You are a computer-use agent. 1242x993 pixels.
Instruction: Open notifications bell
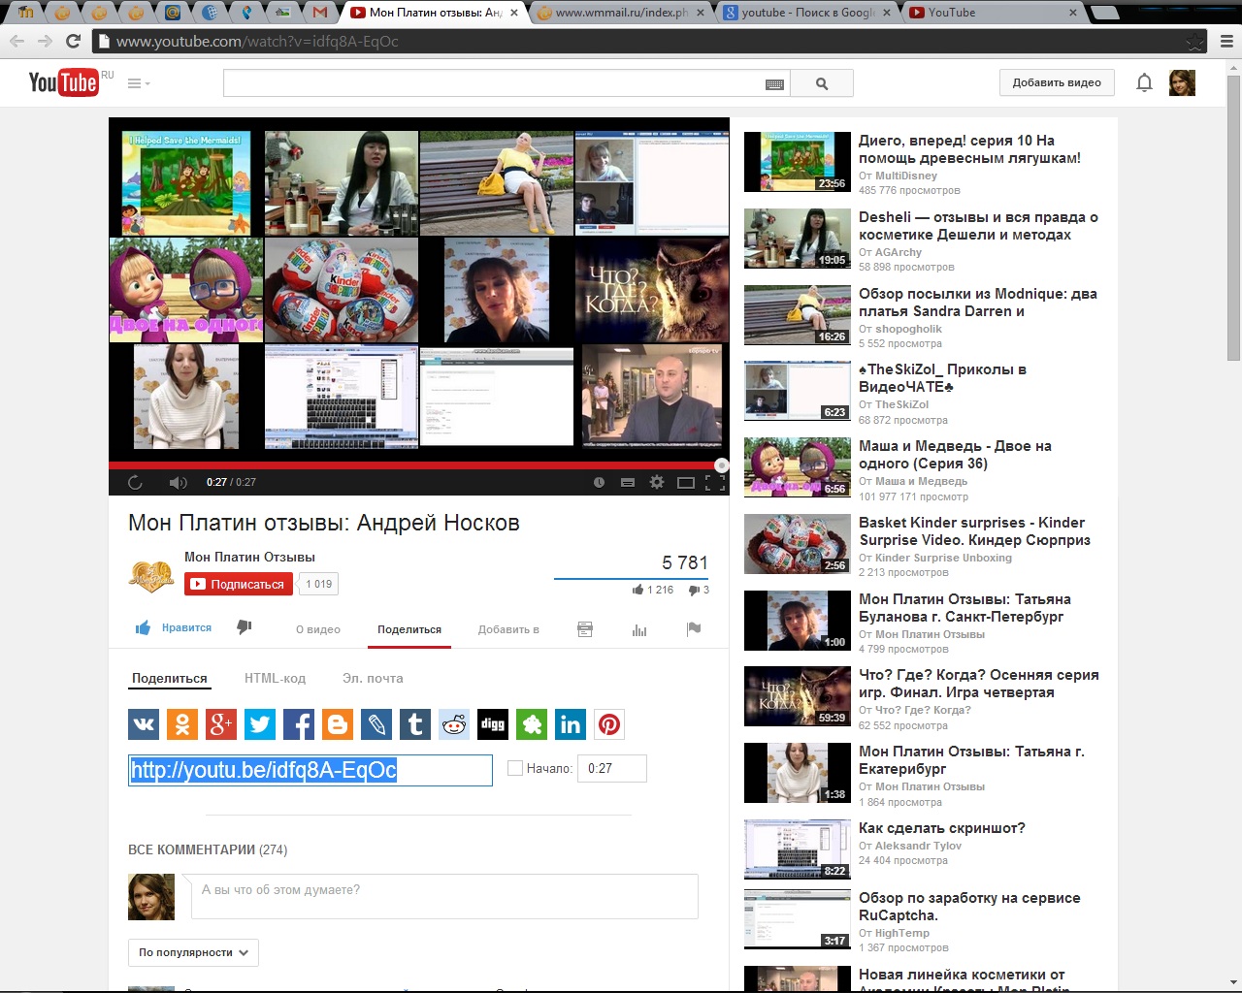tap(1144, 82)
